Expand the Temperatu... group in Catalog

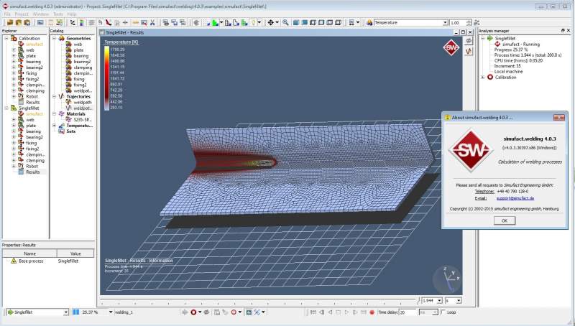pyautogui.click(x=54, y=125)
